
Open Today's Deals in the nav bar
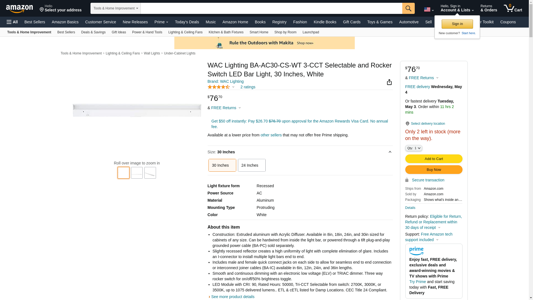pos(187,22)
